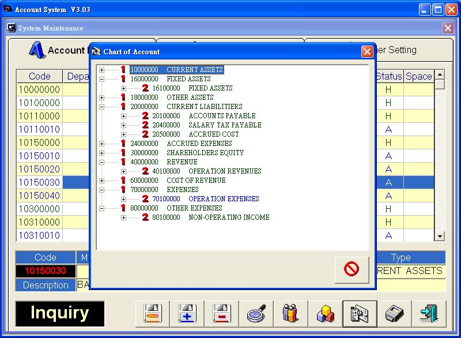Click the red cancel button in Chart of Account

[352, 269]
